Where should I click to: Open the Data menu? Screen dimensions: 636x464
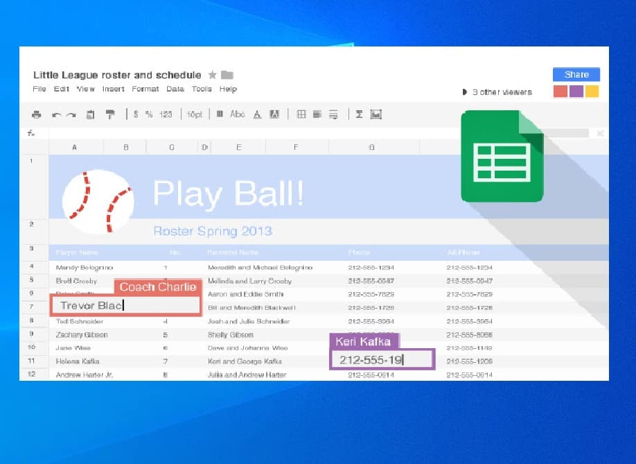[x=175, y=89]
